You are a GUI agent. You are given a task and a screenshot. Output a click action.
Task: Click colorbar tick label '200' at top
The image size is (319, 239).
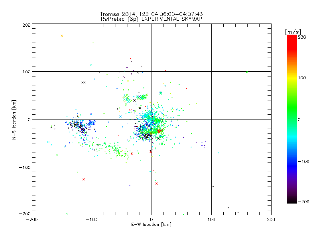(302, 37)
